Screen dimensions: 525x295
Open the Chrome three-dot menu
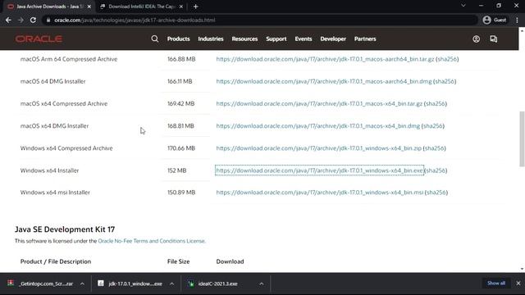(517, 20)
